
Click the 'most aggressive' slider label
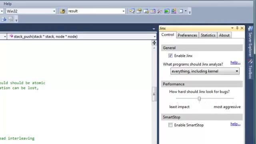pyautogui.click(x=227, y=107)
